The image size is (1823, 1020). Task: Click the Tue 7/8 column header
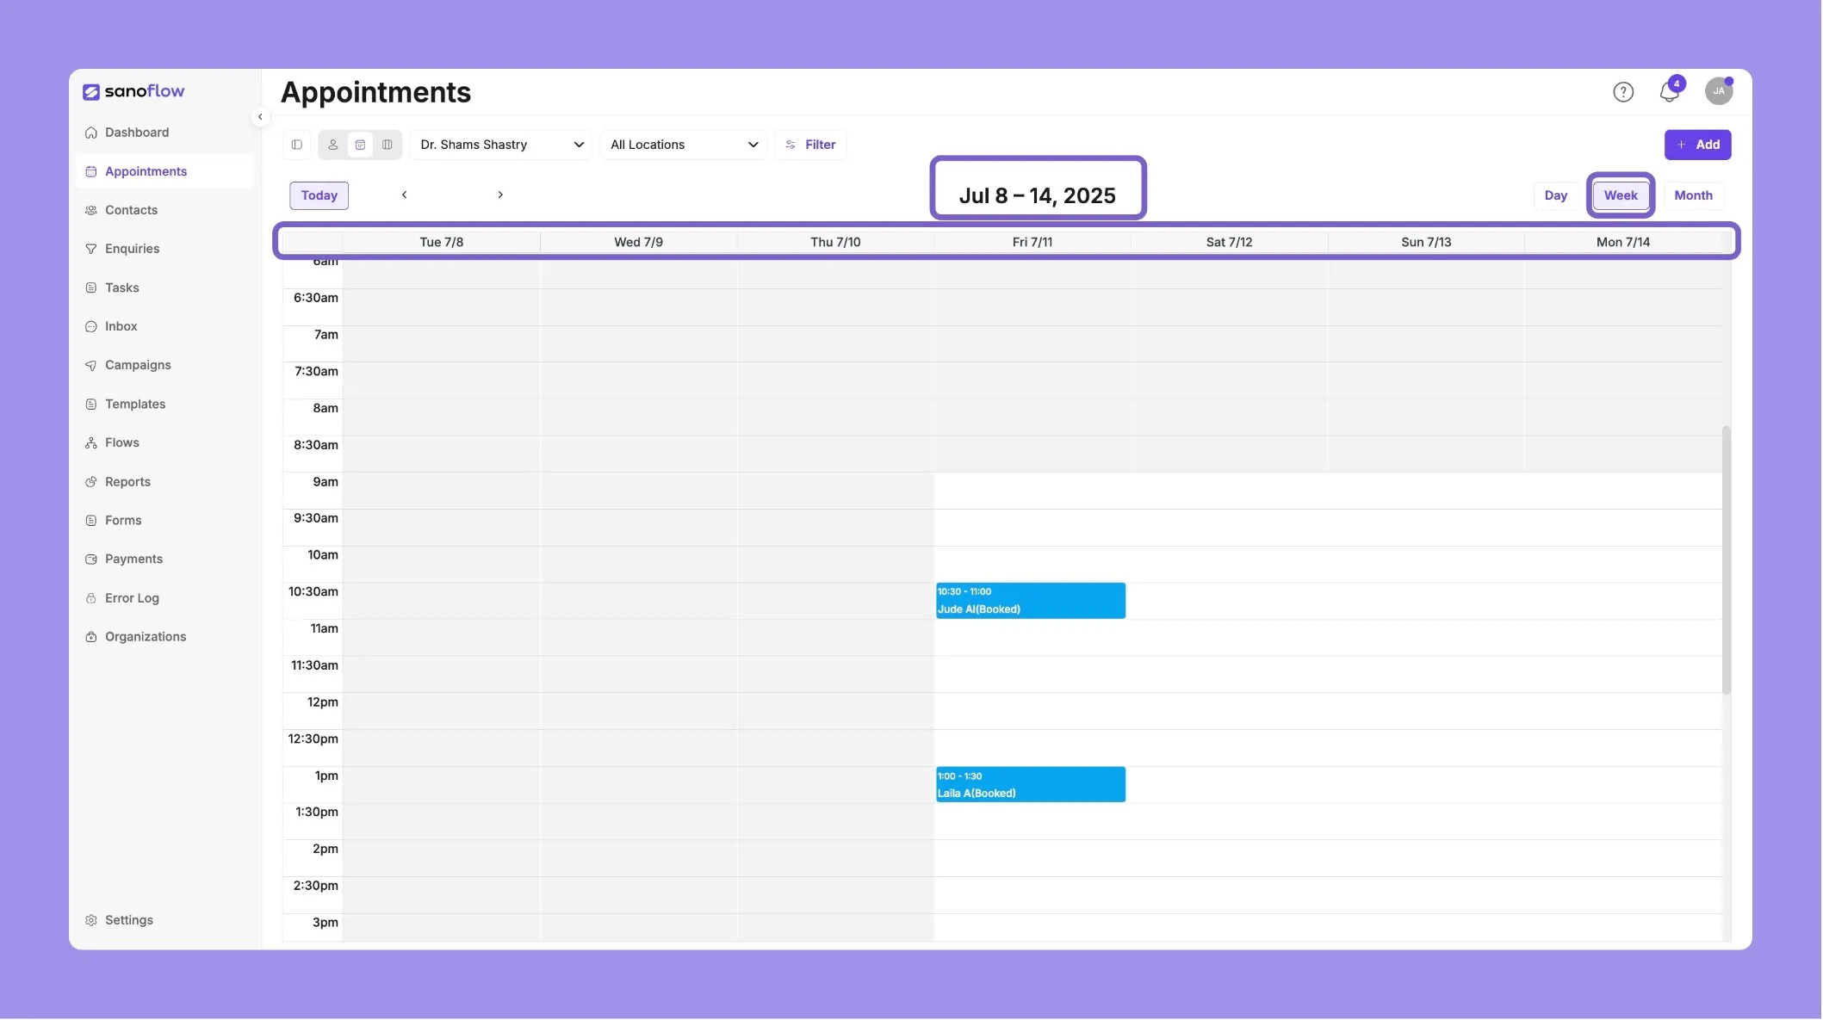click(x=442, y=242)
